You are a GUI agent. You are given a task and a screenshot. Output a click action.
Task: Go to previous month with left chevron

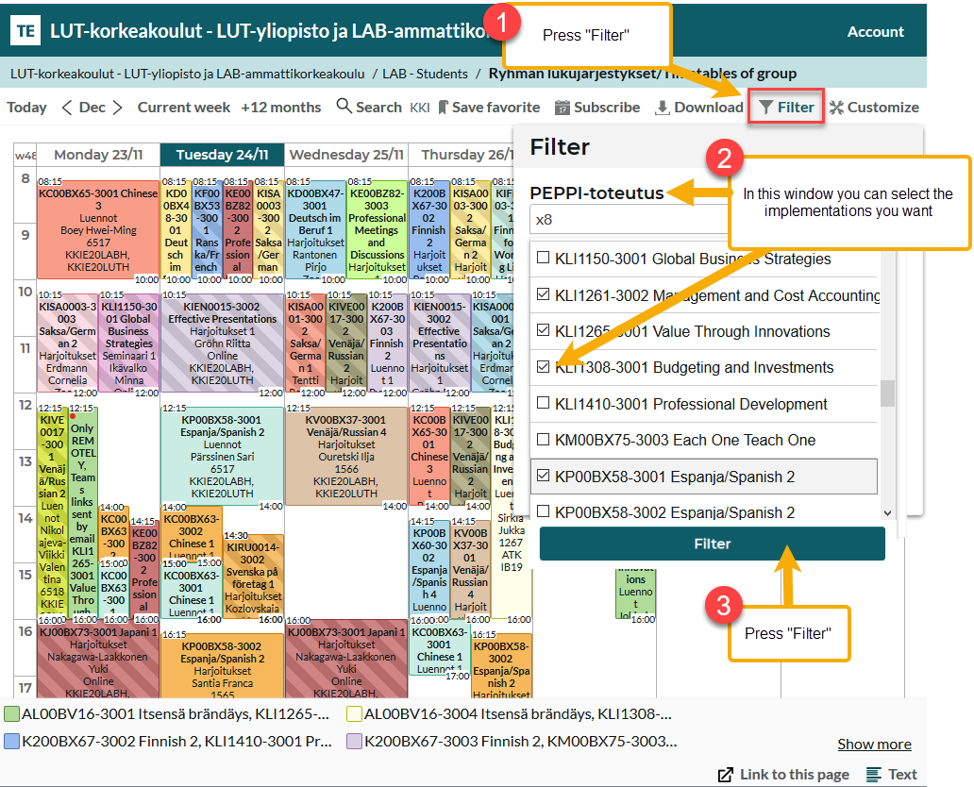(67, 108)
